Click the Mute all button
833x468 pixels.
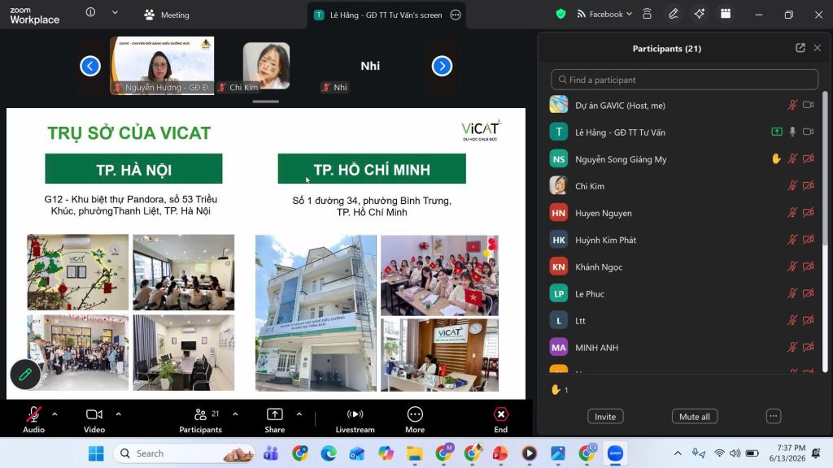tap(695, 417)
